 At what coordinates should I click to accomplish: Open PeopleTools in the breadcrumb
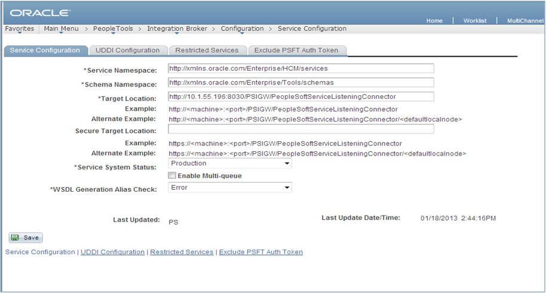(113, 29)
